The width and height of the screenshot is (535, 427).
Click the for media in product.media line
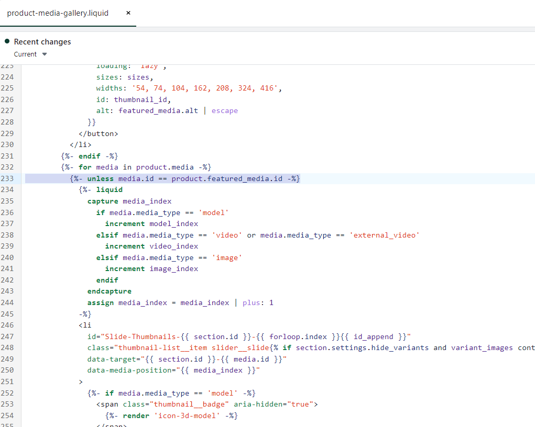pos(136,167)
